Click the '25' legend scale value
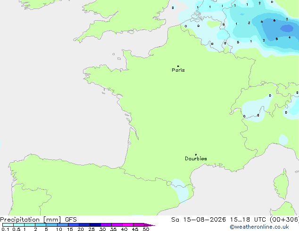Screen dimensions: 299x231 (x=91, y=229)
